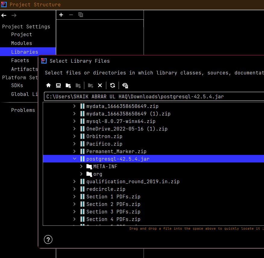Click the plus icon to add library
Screen dimensions: 264x258
[61, 15]
